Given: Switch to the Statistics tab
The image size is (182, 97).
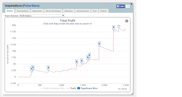Looking at the screenshot, I should pos(68,11).
